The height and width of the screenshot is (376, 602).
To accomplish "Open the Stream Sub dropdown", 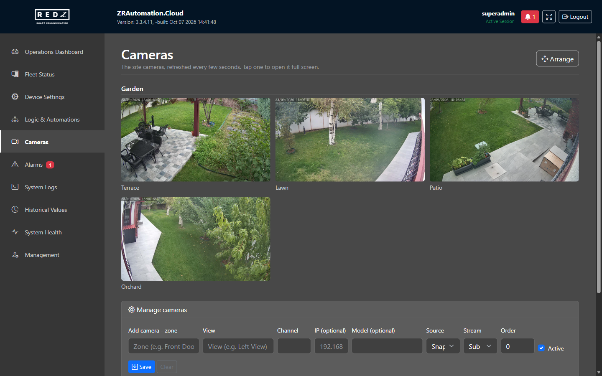I will pyautogui.click(x=480, y=346).
